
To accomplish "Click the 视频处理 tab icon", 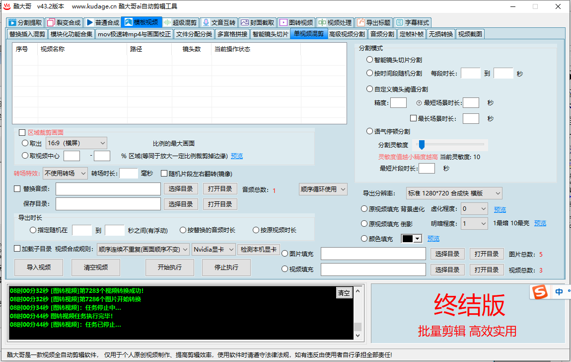I will point(322,22).
